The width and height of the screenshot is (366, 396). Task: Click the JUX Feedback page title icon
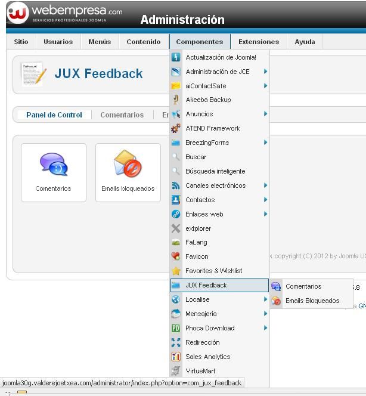click(x=33, y=73)
